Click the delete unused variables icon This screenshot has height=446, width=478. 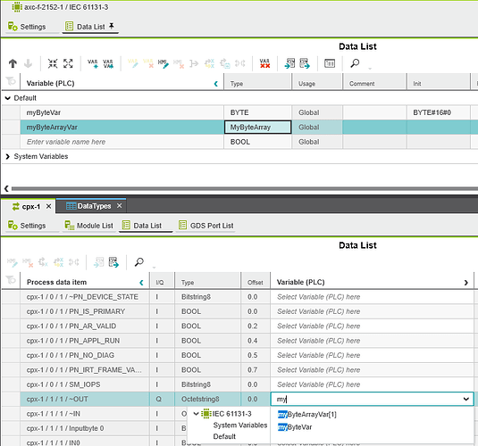click(x=265, y=63)
